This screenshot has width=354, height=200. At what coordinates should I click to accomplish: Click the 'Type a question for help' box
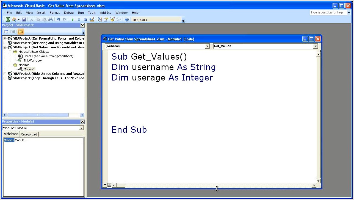pyautogui.click(x=328, y=12)
